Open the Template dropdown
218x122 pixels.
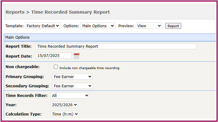click(x=43, y=26)
